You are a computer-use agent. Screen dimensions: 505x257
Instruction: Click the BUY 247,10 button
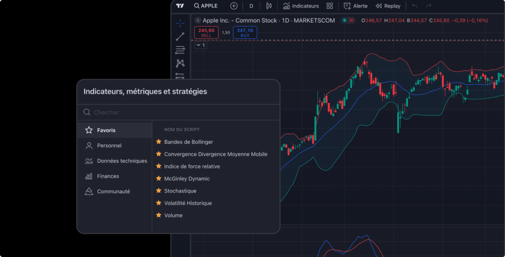pyautogui.click(x=245, y=32)
